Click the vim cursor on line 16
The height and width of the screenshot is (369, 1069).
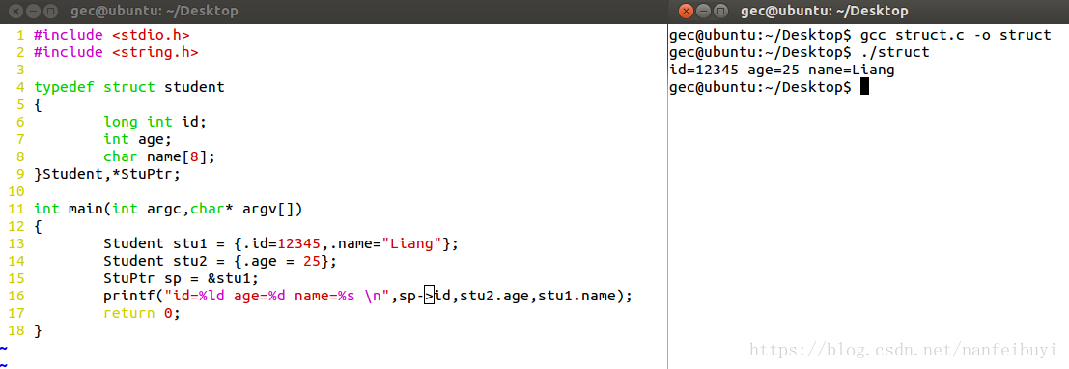click(x=429, y=296)
